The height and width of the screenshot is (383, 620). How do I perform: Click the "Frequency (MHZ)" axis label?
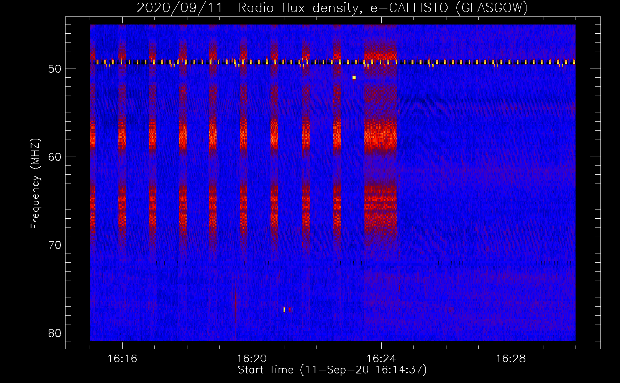pos(35,184)
